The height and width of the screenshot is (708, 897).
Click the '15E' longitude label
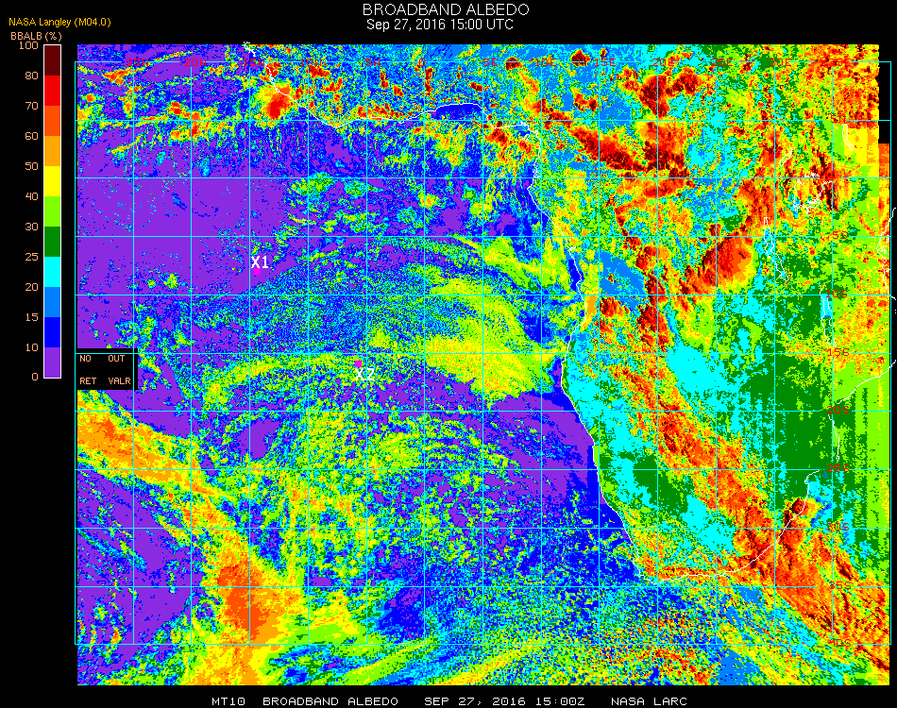tap(603, 62)
